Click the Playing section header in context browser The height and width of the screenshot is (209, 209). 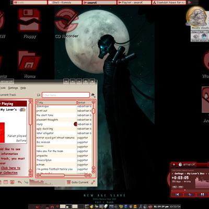click(13, 104)
